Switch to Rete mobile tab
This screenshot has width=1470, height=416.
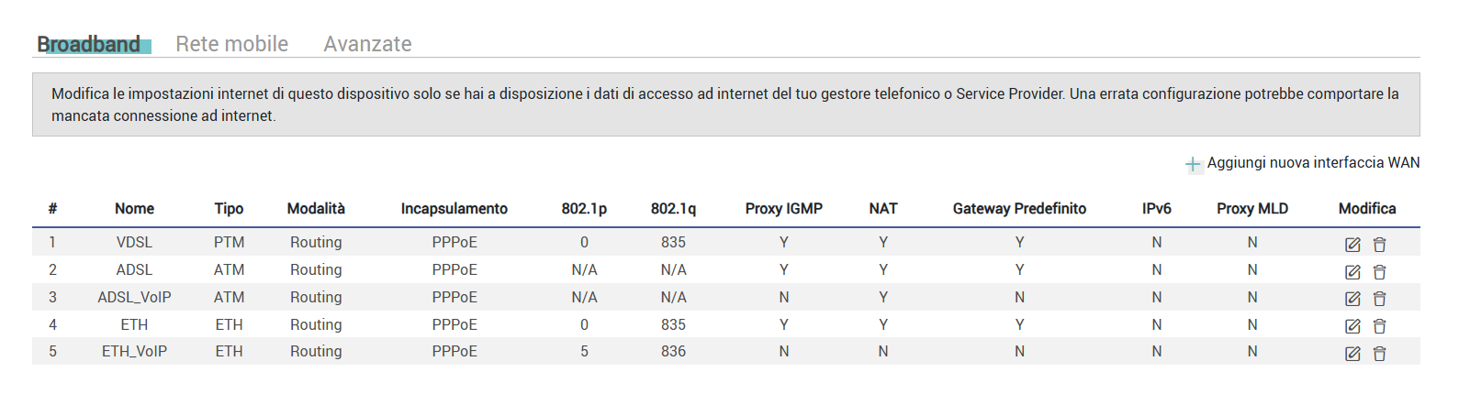(x=231, y=44)
